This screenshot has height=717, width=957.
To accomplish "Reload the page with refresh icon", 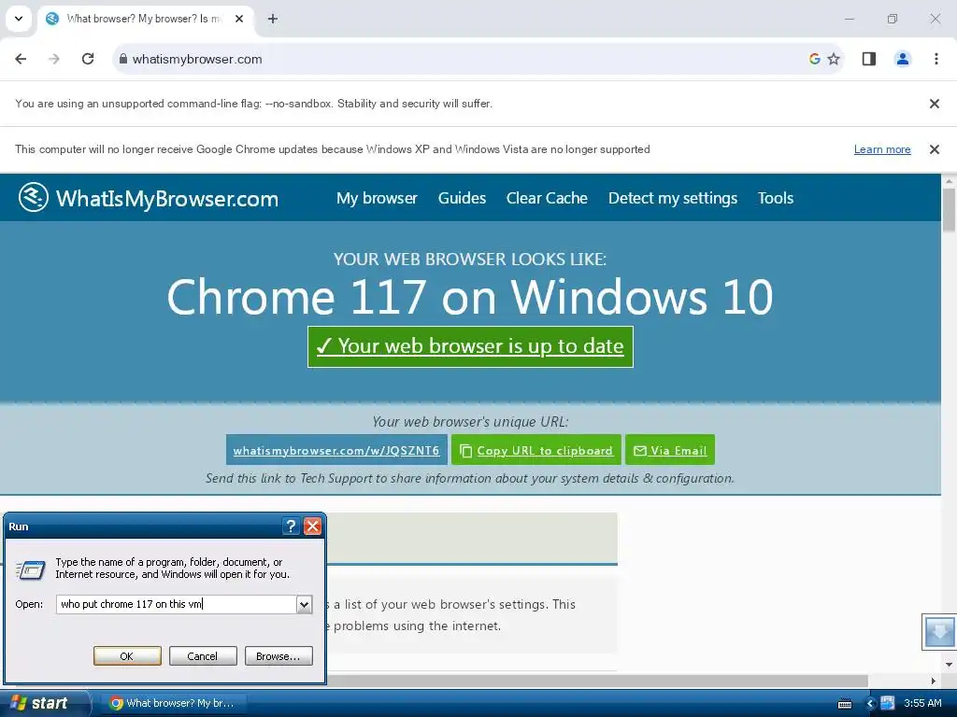I will (88, 59).
